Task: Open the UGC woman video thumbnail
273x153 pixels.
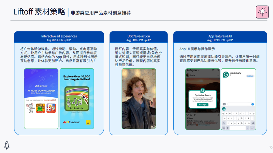Action: (139, 99)
